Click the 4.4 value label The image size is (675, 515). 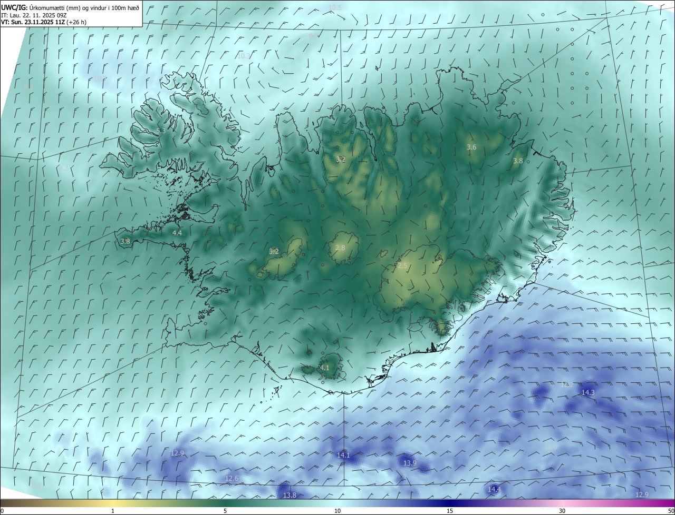click(177, 233)
